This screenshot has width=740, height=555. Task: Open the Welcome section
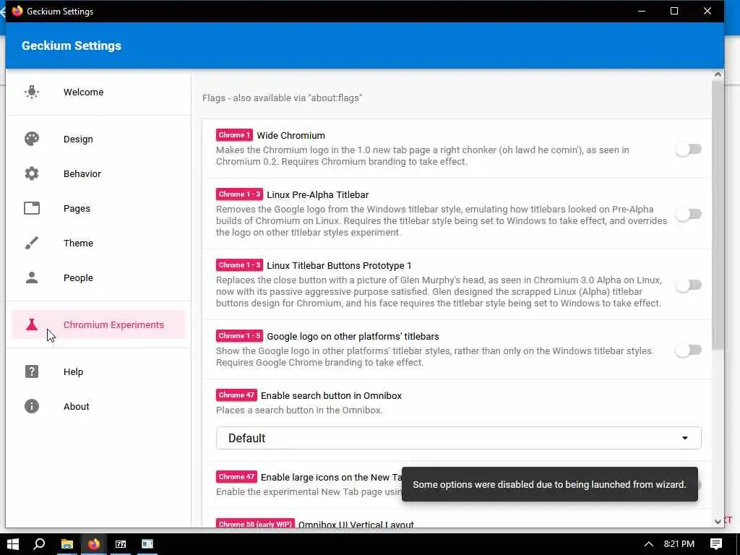tap(98, 92)
